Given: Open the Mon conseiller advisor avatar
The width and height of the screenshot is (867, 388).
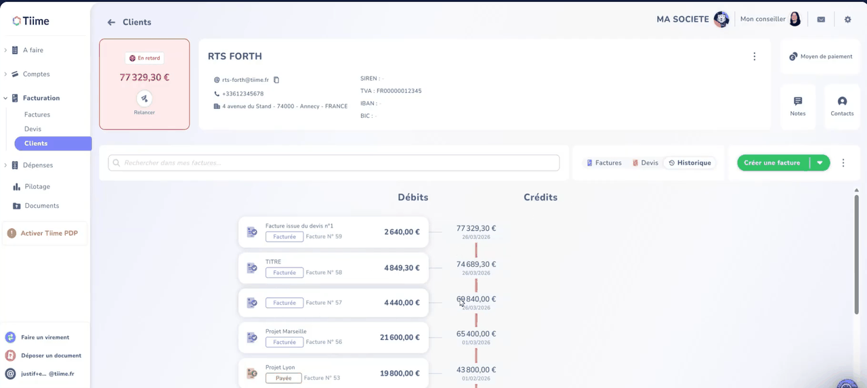Looking at the screenshot, I should point(795,20).
